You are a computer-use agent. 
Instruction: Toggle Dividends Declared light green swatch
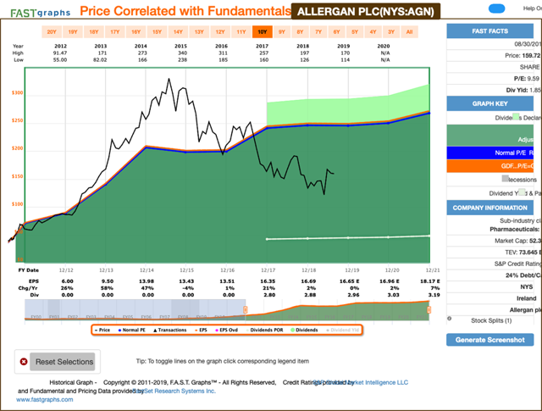[x=516, y=117]
